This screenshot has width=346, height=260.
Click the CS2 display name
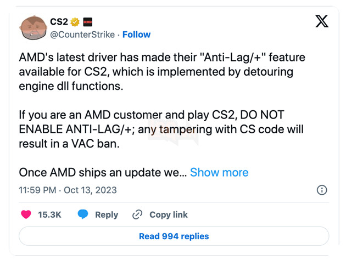59,22
